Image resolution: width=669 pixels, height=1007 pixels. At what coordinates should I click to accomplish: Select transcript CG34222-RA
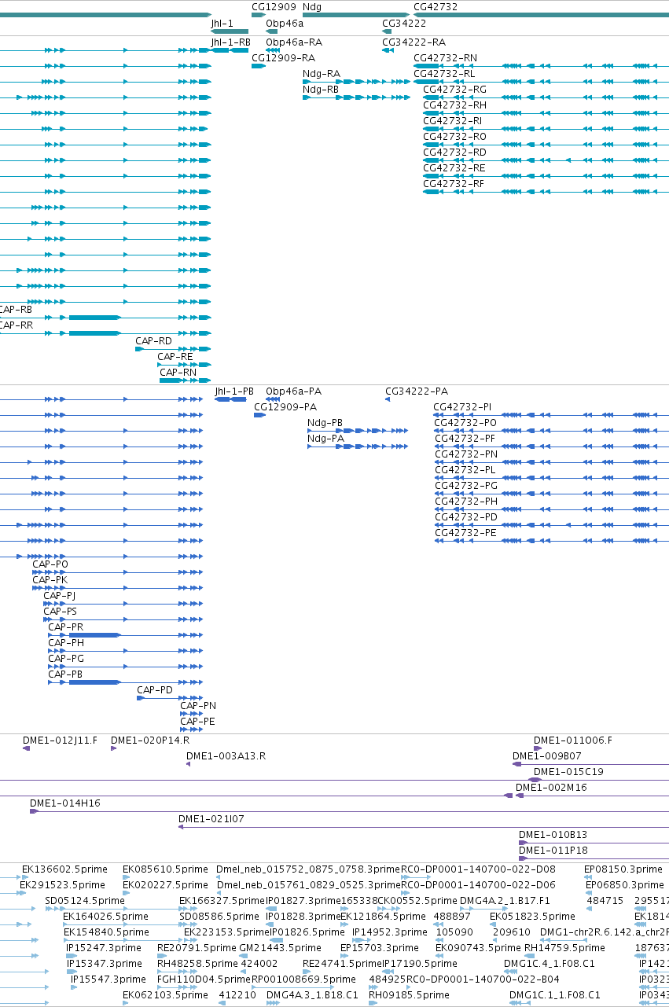[414, 42]
